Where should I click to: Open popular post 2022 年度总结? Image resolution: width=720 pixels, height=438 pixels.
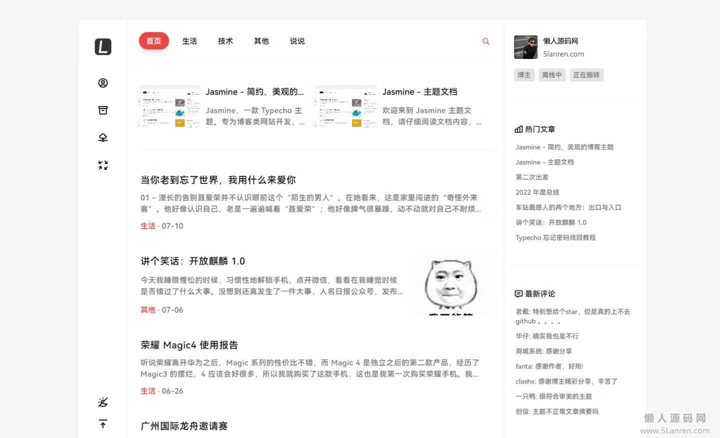(537, 192)
